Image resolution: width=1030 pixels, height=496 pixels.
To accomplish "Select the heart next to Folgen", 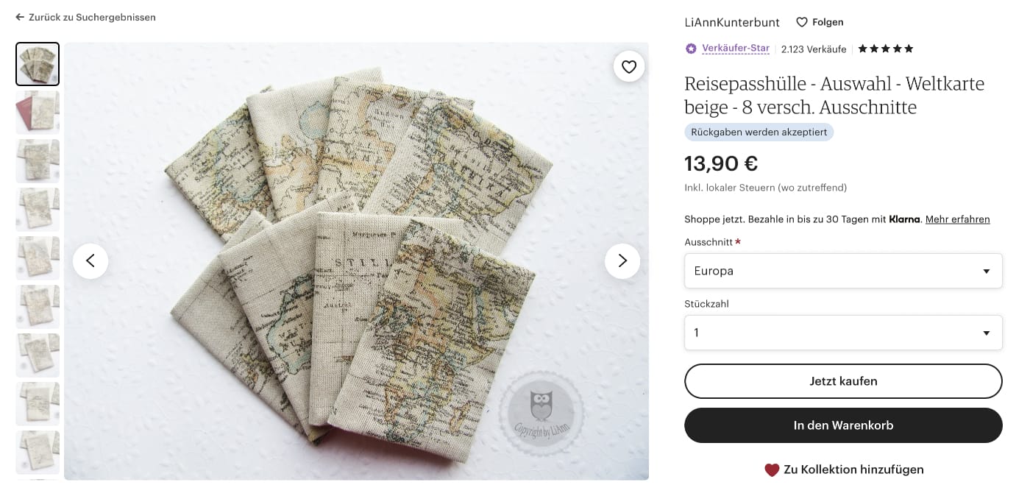I will (801, 22).
